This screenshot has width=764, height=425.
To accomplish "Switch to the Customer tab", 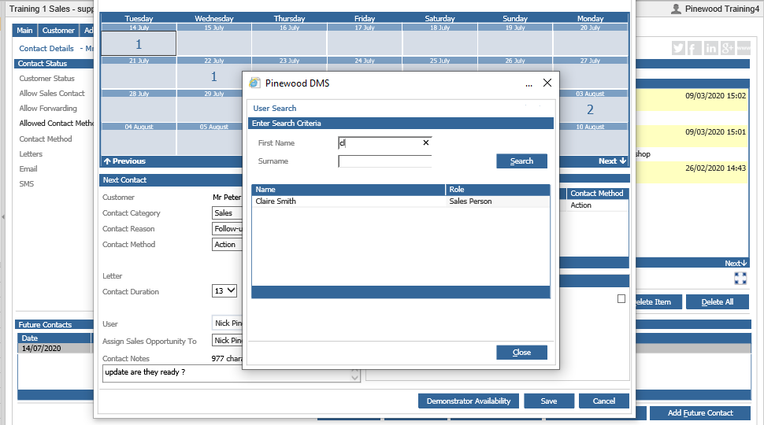I will 58,30.
